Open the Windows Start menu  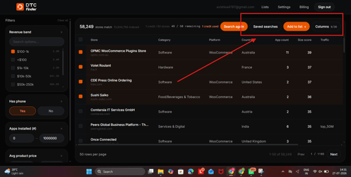pos(89,171)
